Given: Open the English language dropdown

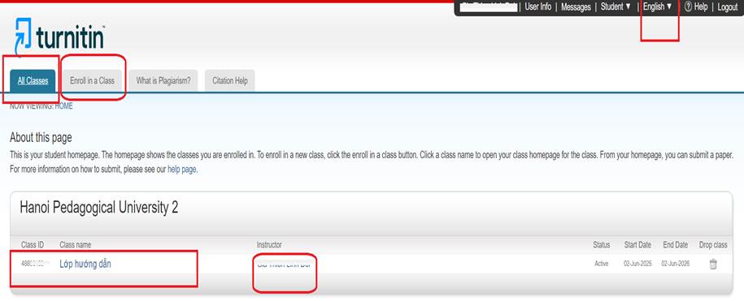Looking at the screenshot, I should [x=658, y=6].
